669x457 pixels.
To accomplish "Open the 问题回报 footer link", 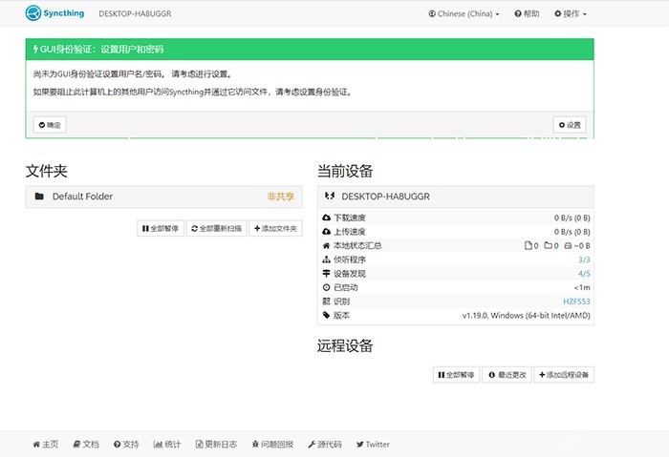I will (272, 445).
